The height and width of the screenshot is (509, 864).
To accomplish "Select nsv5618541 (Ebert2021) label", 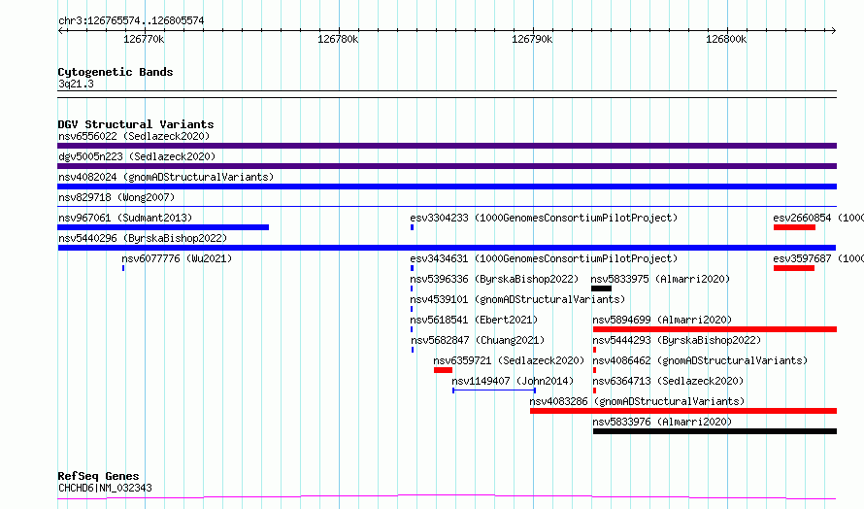I will [474, 320].
